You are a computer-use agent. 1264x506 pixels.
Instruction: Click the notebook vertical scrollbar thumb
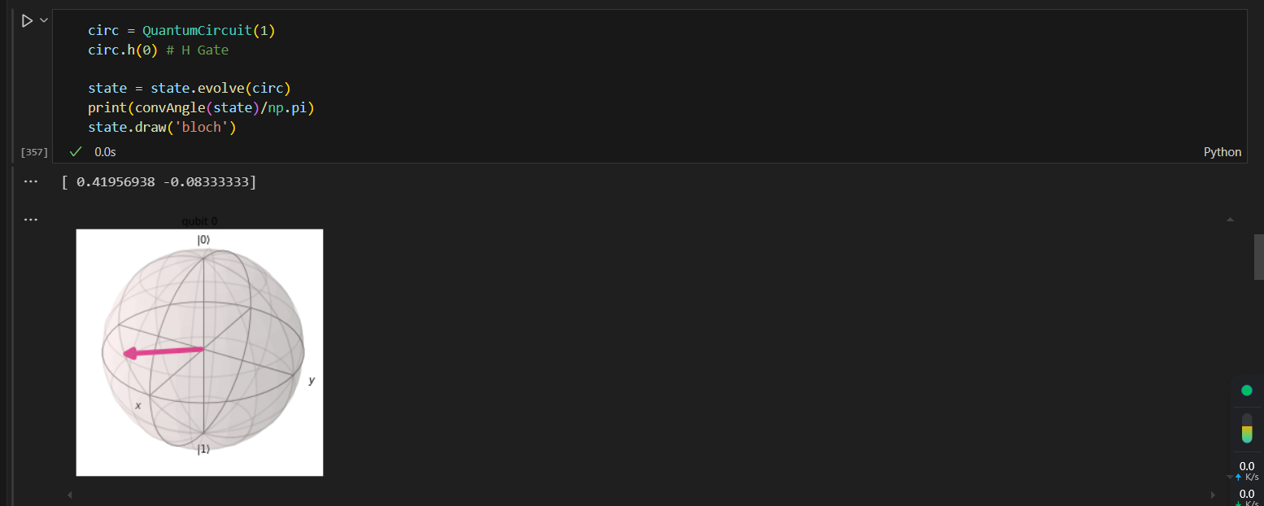[x=1259, y=257]
